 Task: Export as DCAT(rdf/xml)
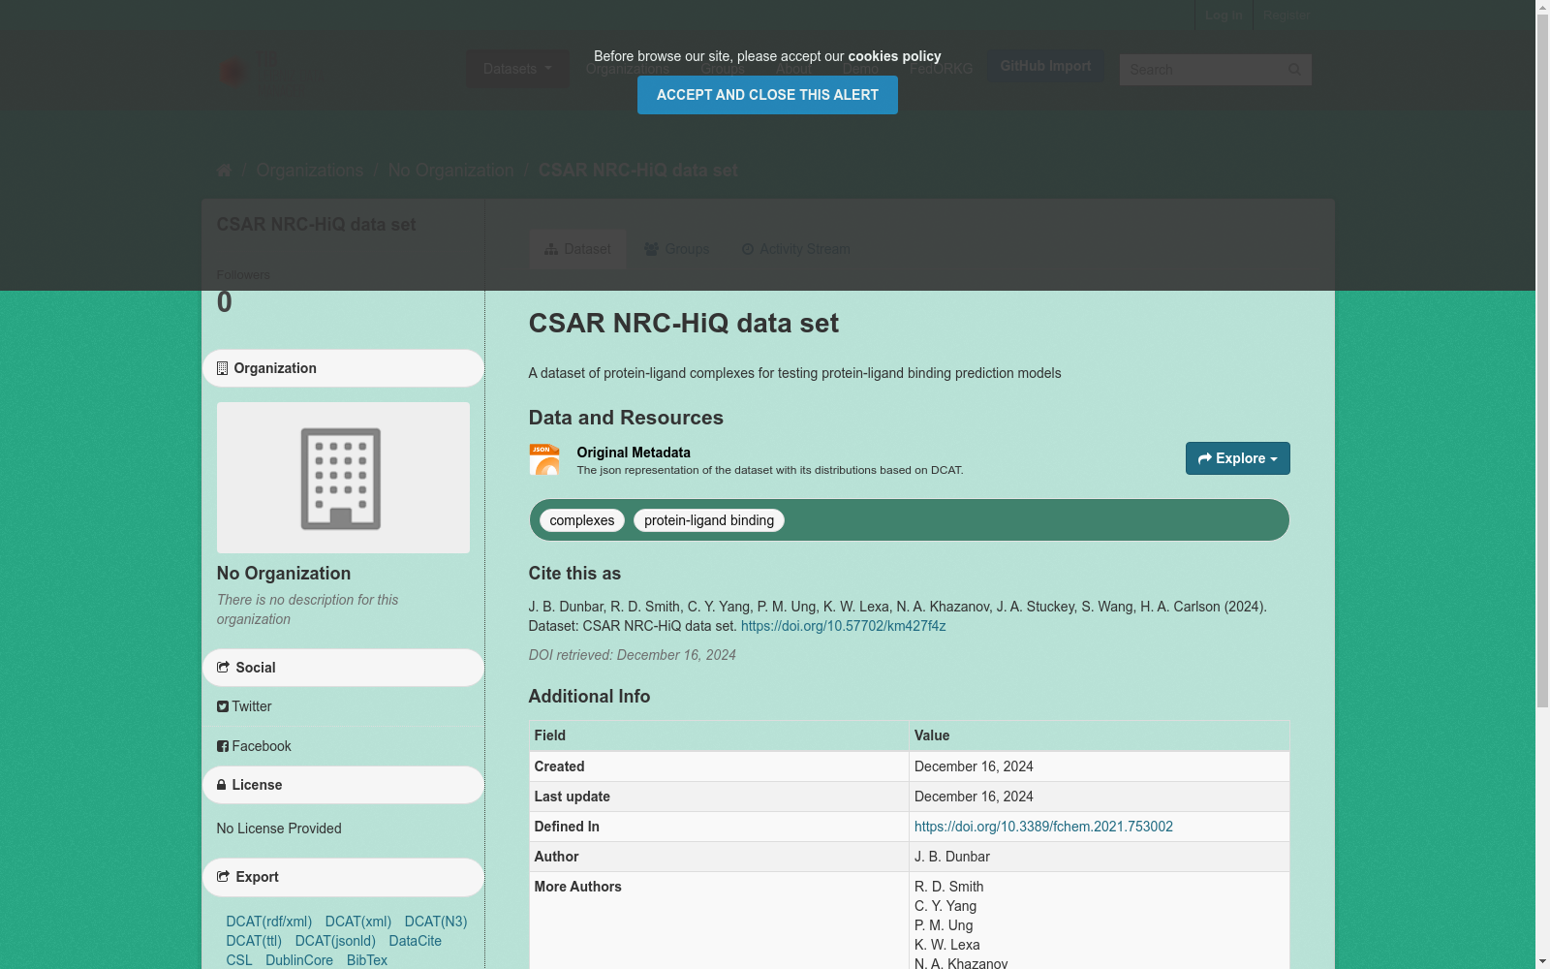(x=269, y=922)
